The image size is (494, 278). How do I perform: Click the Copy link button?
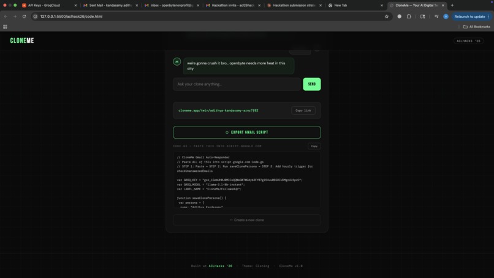click(x=303, y=110)
